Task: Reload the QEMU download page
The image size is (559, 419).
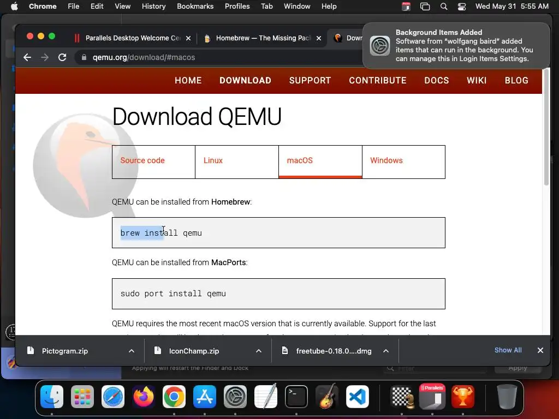Action: [x=62, y=57]
